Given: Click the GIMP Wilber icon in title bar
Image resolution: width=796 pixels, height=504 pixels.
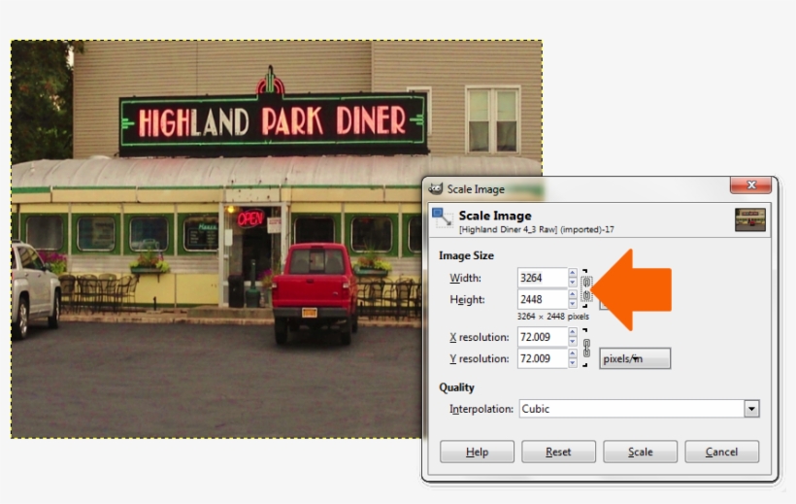Looking at the screenshot, I should tap(436, 189).
